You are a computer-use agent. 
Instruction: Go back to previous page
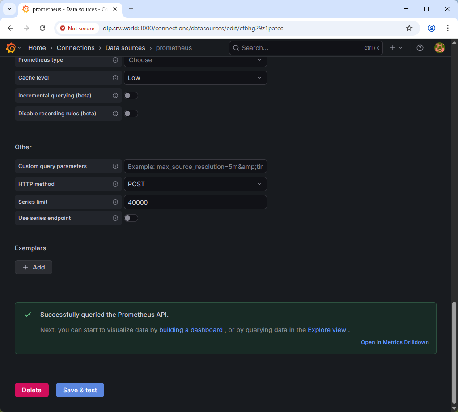[x=11, y=28]
